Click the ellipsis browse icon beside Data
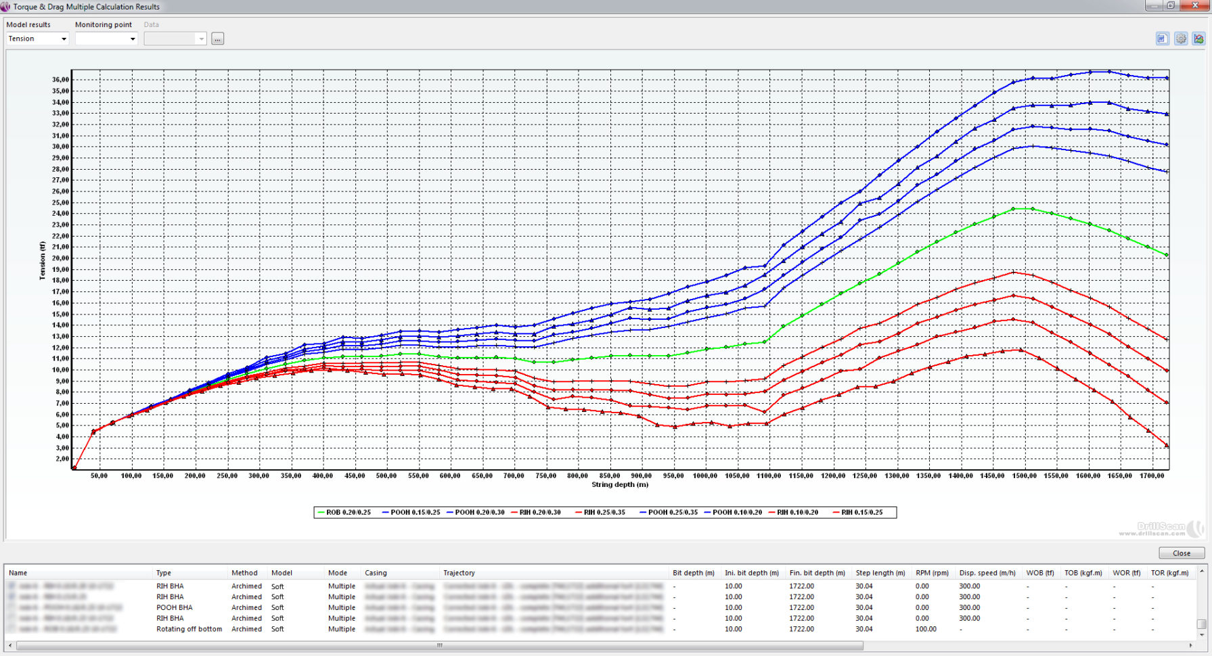This screenshot has height=656, width=1212. 217,39
